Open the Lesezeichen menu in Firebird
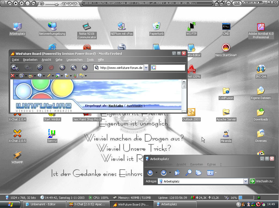This screenshot has height=208, width=279. [75, 60]
